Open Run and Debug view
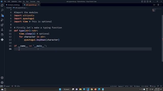This screenshot has width=163, height=91. (2, 20)
